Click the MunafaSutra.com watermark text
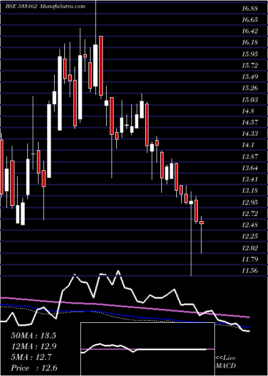 click(62, 6)
